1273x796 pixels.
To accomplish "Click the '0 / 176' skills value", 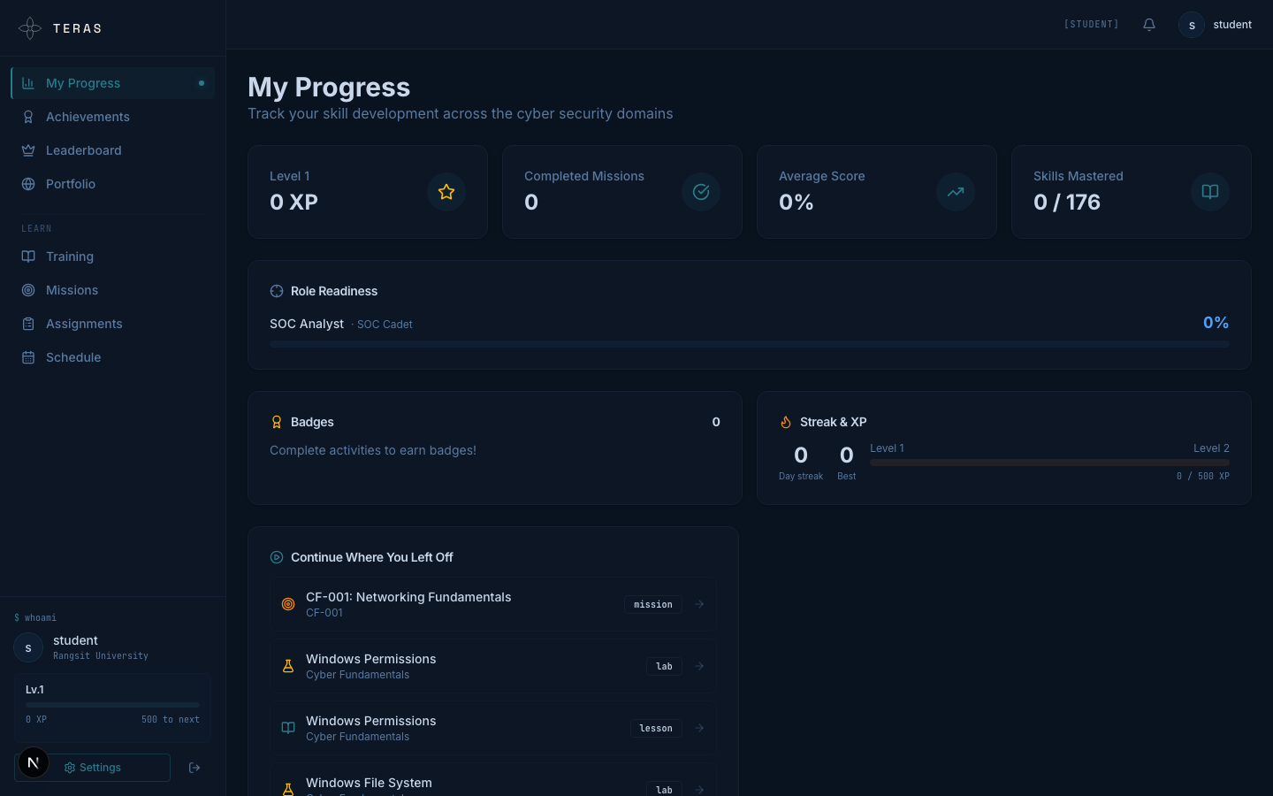I will coord(1067,203).
